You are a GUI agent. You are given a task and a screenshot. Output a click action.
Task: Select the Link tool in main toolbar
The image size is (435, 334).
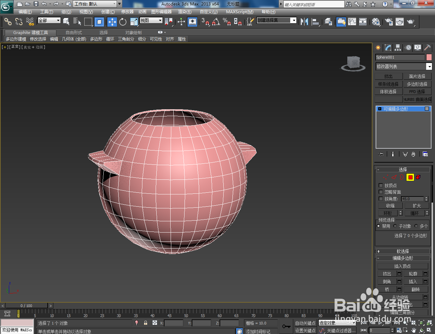(x=8, y=22)
